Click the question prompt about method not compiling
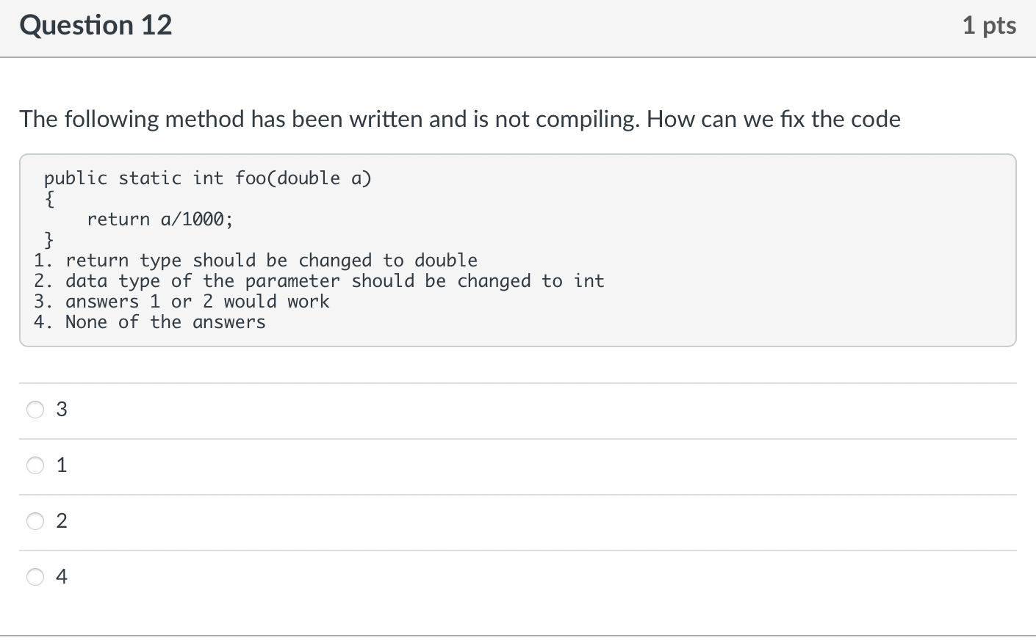1036x643 pixels. click(x=460, y=119)
